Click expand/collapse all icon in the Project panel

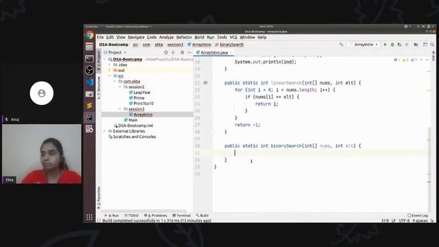173,52
